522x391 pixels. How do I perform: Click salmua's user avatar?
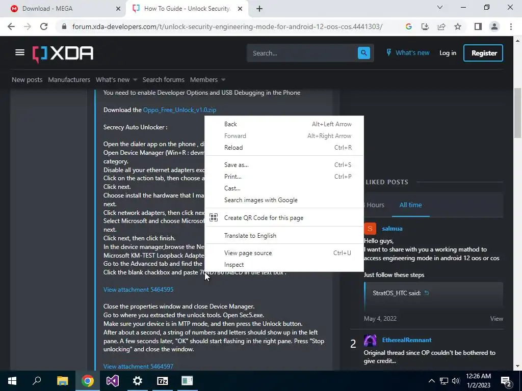370,229
